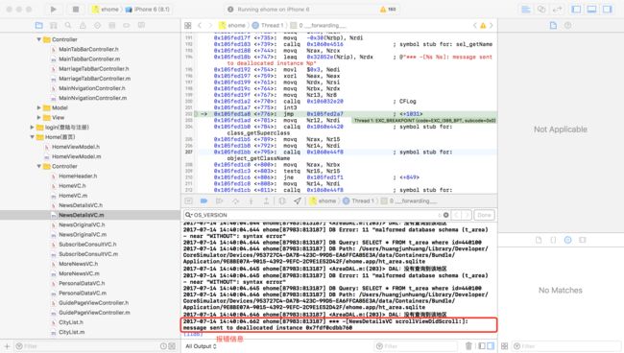Switch to the Standard editor
Screen dimensions: 624x353
pos(526,10)
